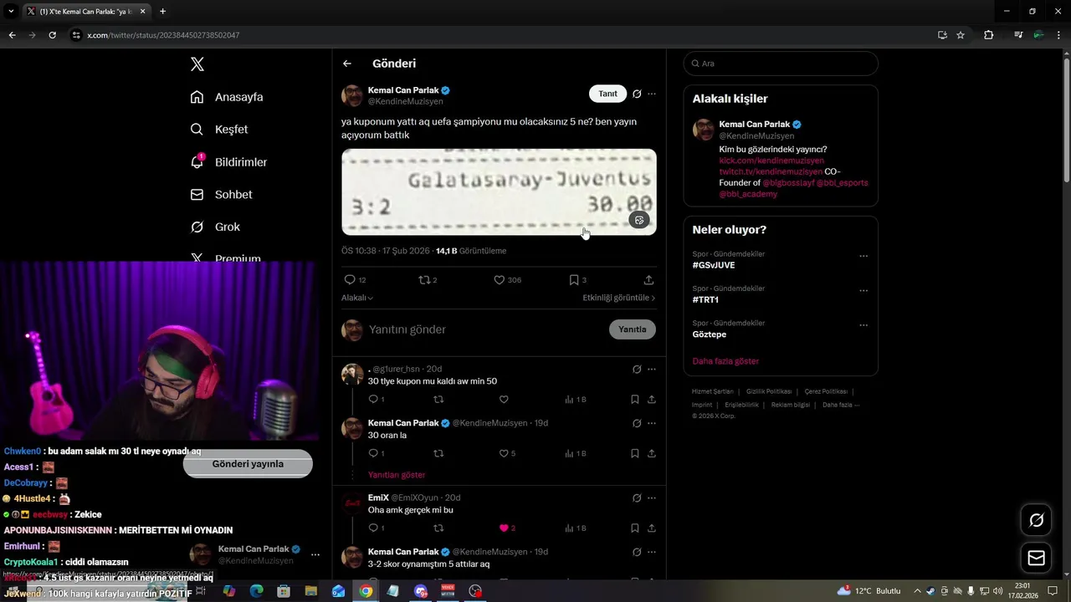Like the g1urer_hsn reply
The width and height of the screenshot is (1071, 602).
(504, 400)
